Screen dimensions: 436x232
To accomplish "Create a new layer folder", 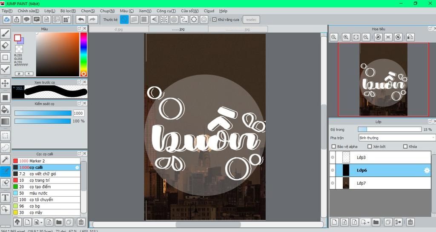I will pos(376,222).
